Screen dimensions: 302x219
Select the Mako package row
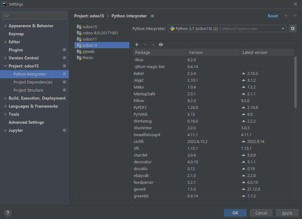[x=213, y=87]
